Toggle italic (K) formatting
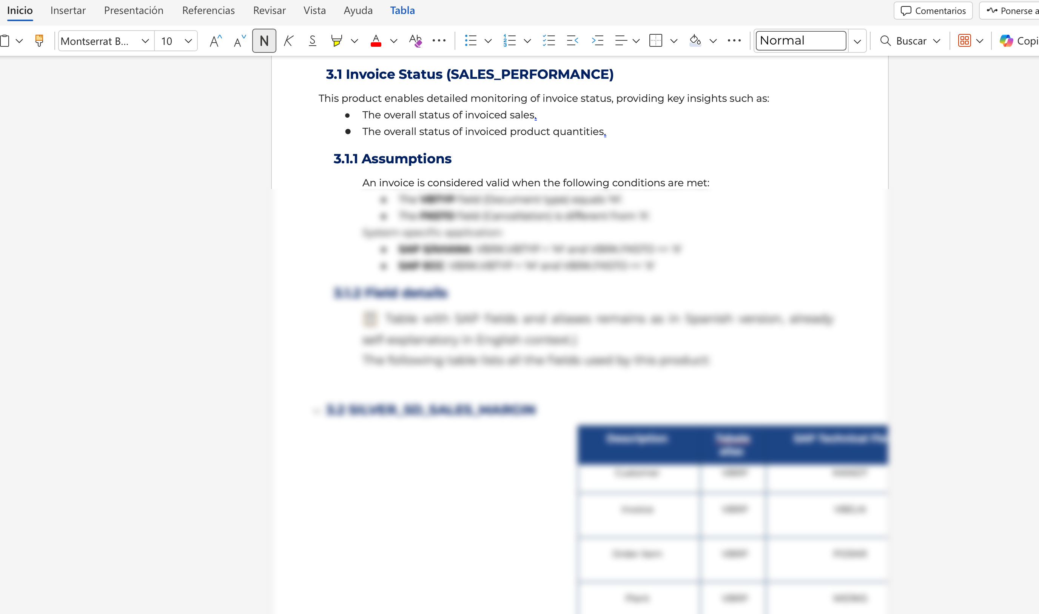Image resolution: width=1039 pixels, height=614 pixels. pos(289,41)
